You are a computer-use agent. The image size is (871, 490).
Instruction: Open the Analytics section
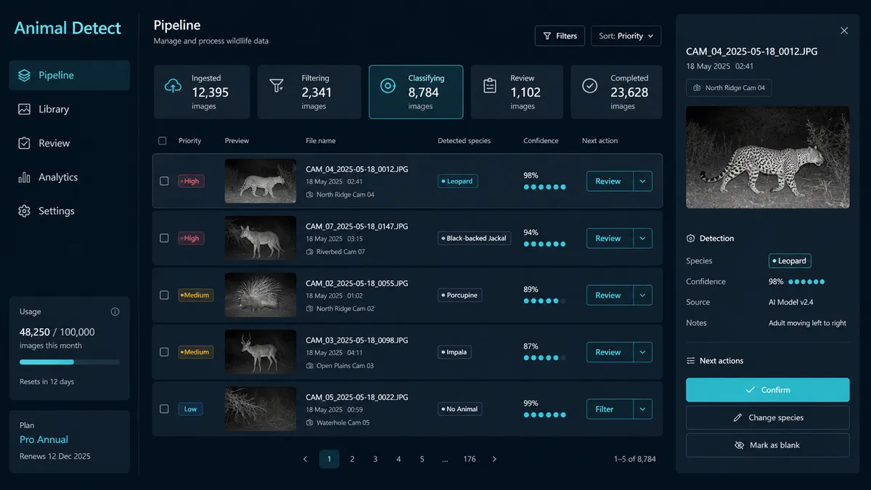(69, 177)
